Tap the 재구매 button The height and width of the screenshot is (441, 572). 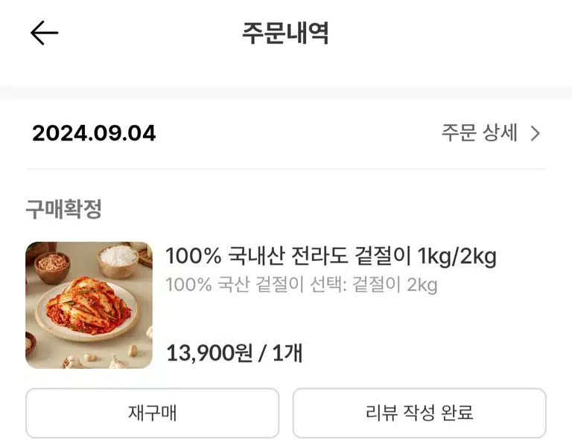click(153, 413)
